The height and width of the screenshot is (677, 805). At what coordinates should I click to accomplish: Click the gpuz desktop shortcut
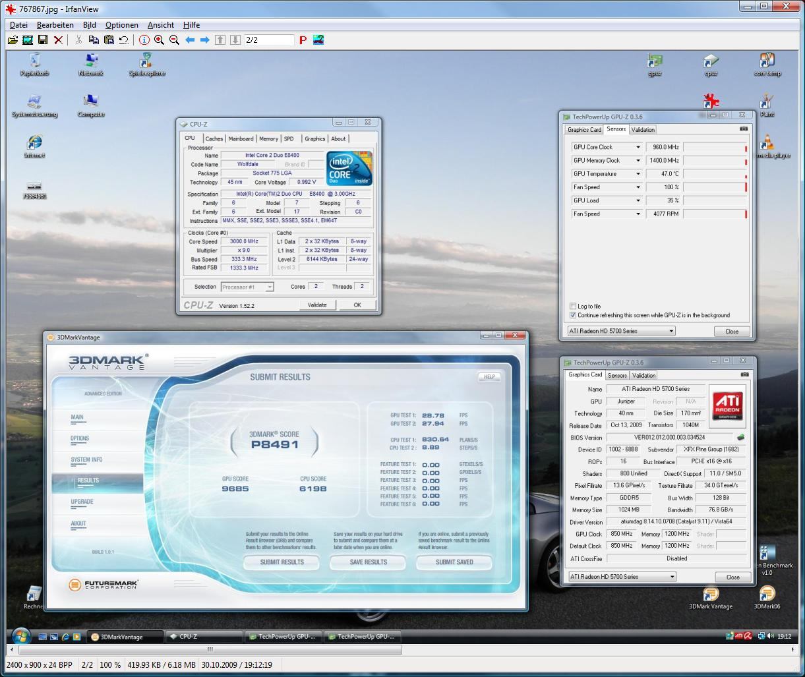[x=655, y=65]
